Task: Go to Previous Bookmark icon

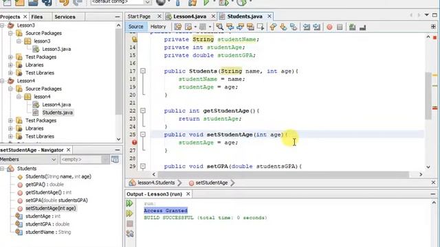Action: (273, 27)
